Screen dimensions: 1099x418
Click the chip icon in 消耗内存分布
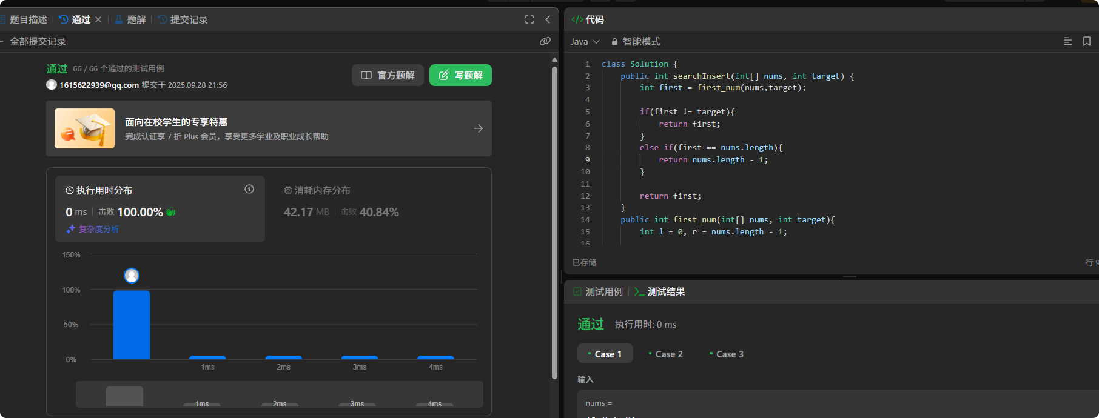point(288,190)
